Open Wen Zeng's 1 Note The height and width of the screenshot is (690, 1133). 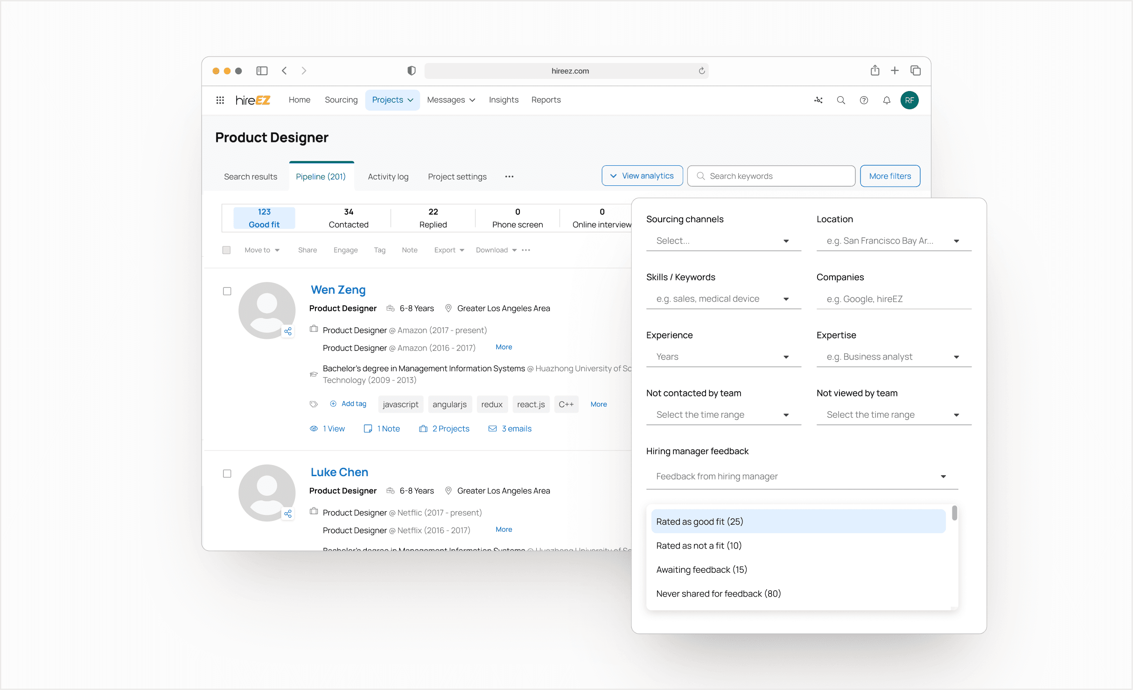tap(382, 429)
